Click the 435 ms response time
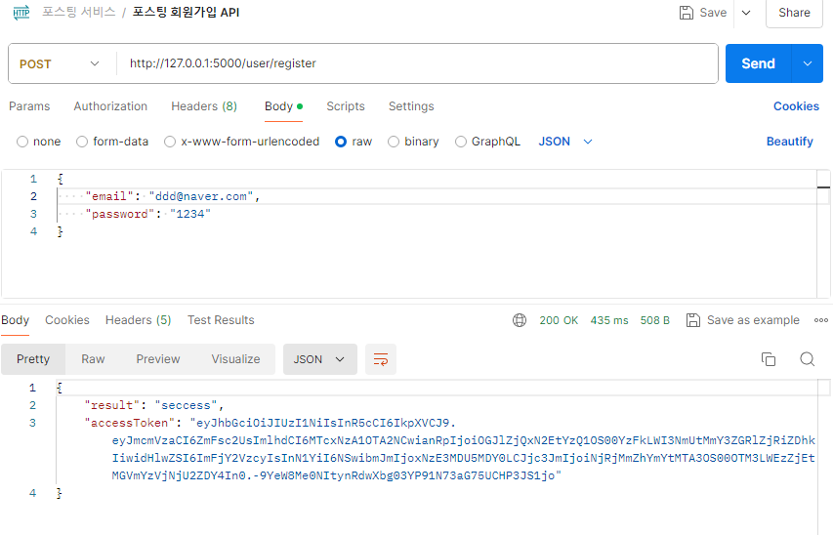This screenshot has width=833, height=535. click(609, 320)
